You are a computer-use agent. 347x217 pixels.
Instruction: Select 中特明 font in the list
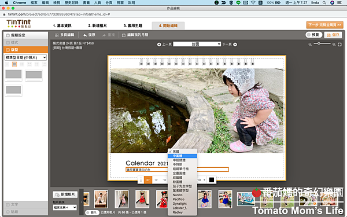182,164
